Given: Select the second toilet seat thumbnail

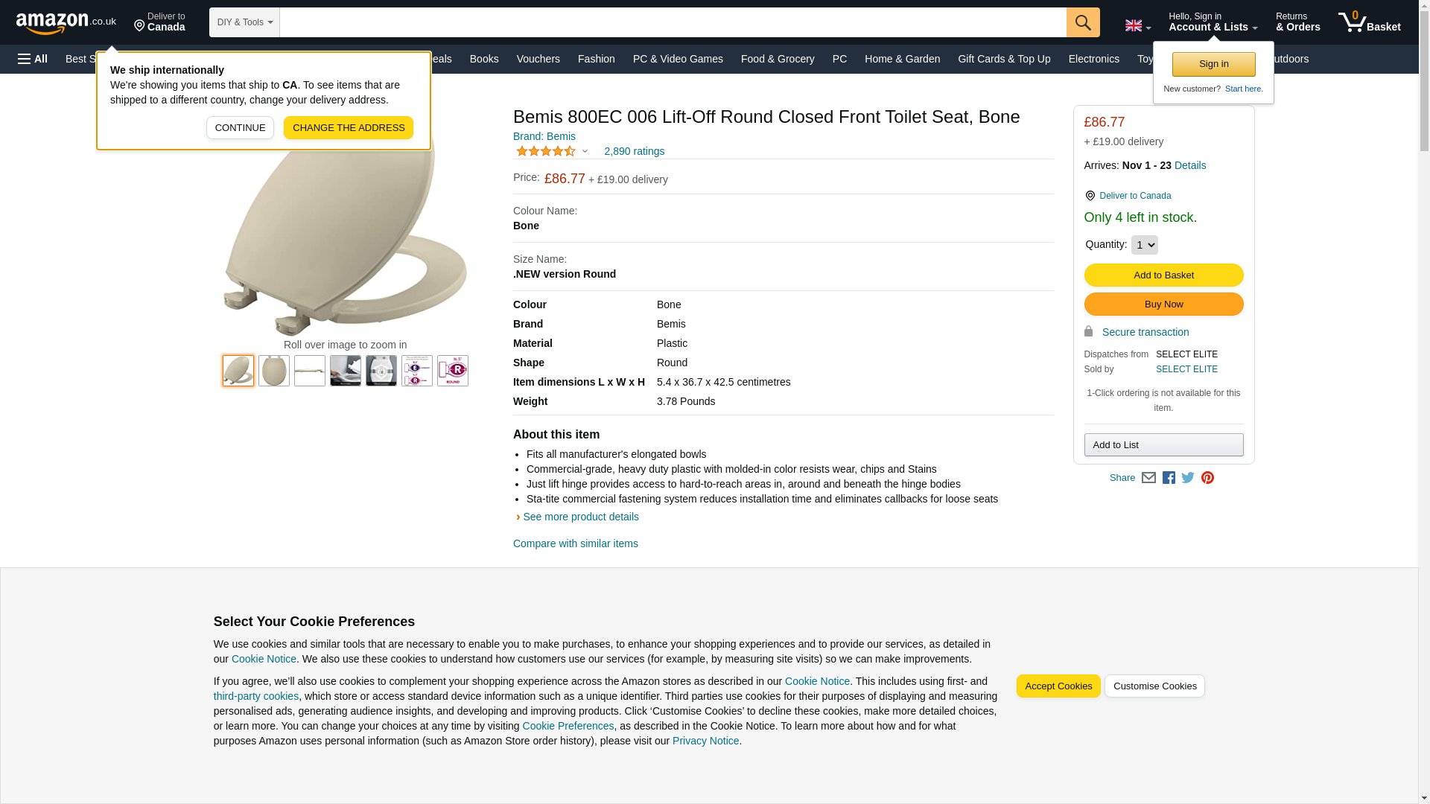Looking at the screenshot, I should 274,371.
